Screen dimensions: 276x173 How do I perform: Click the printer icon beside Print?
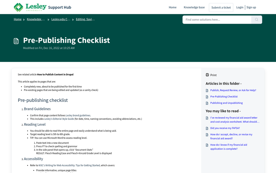pyautogui.click(x=207, y=75)
